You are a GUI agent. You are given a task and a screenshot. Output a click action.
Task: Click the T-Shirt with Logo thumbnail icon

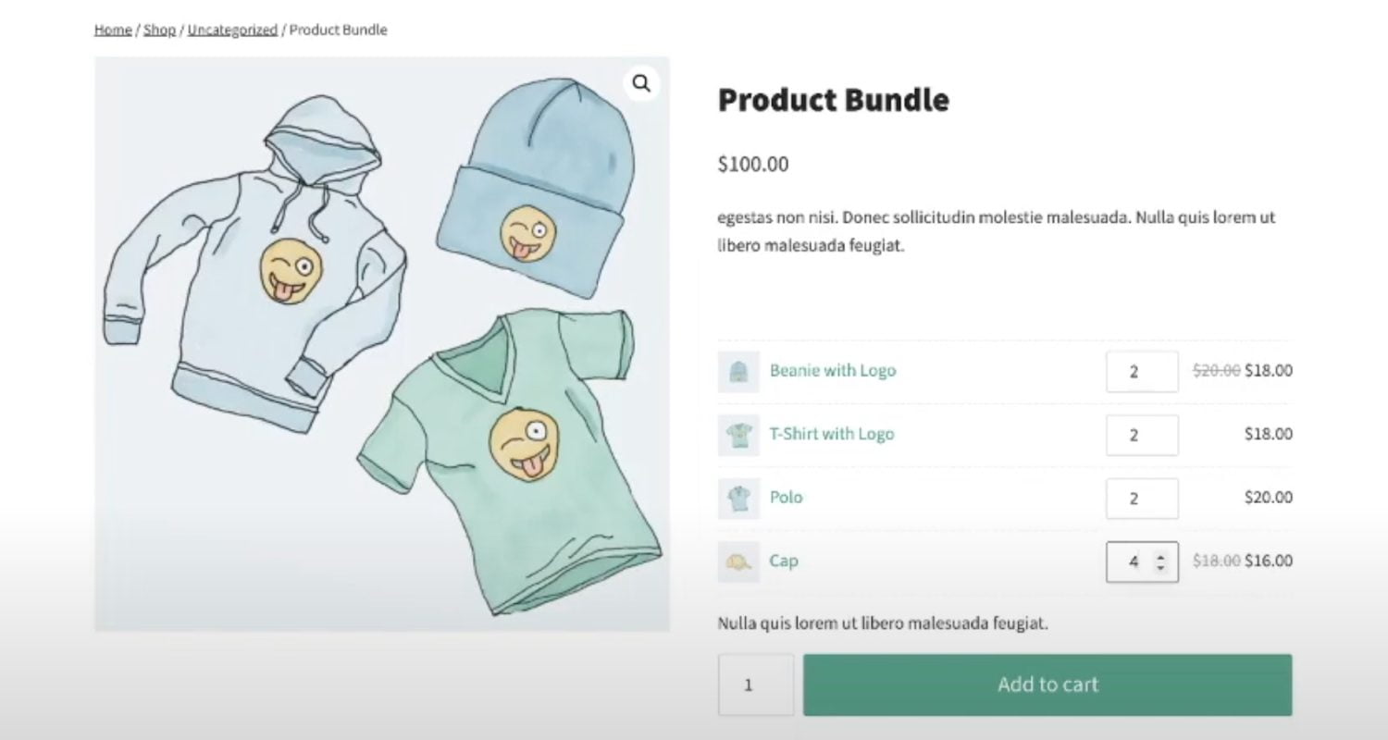click(738, 435)
